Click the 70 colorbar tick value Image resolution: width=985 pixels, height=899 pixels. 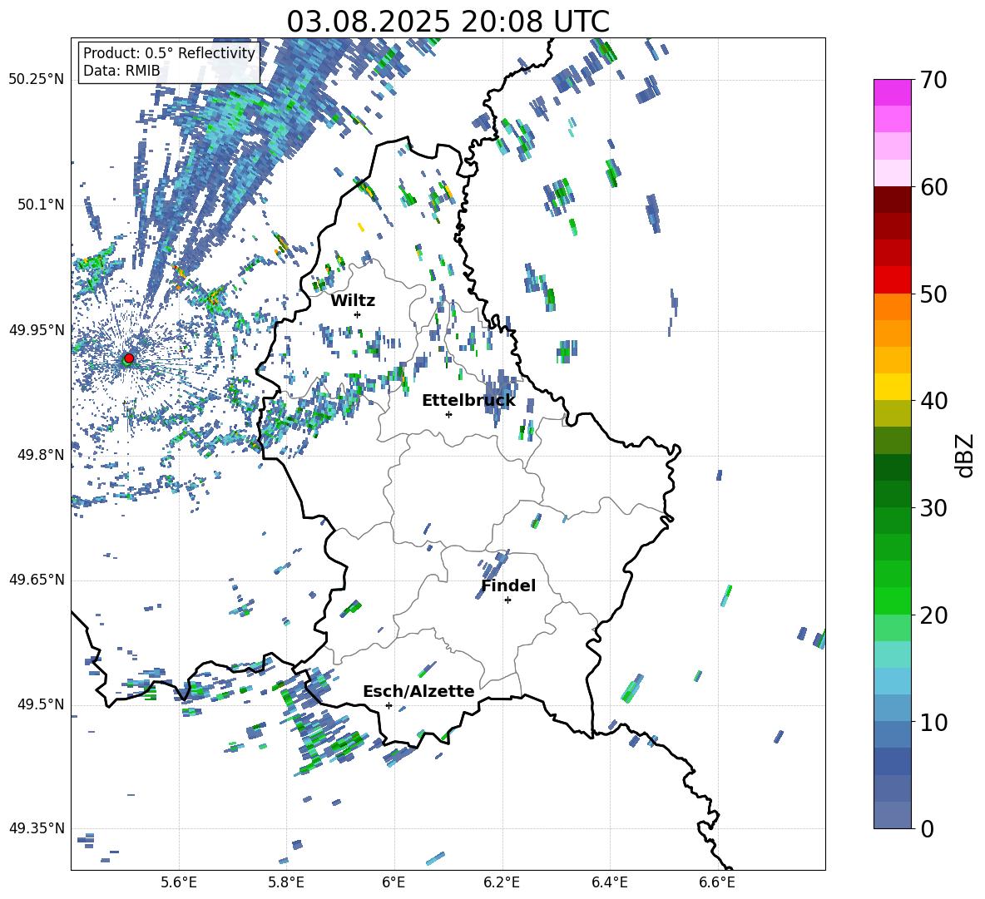[933, 81]
